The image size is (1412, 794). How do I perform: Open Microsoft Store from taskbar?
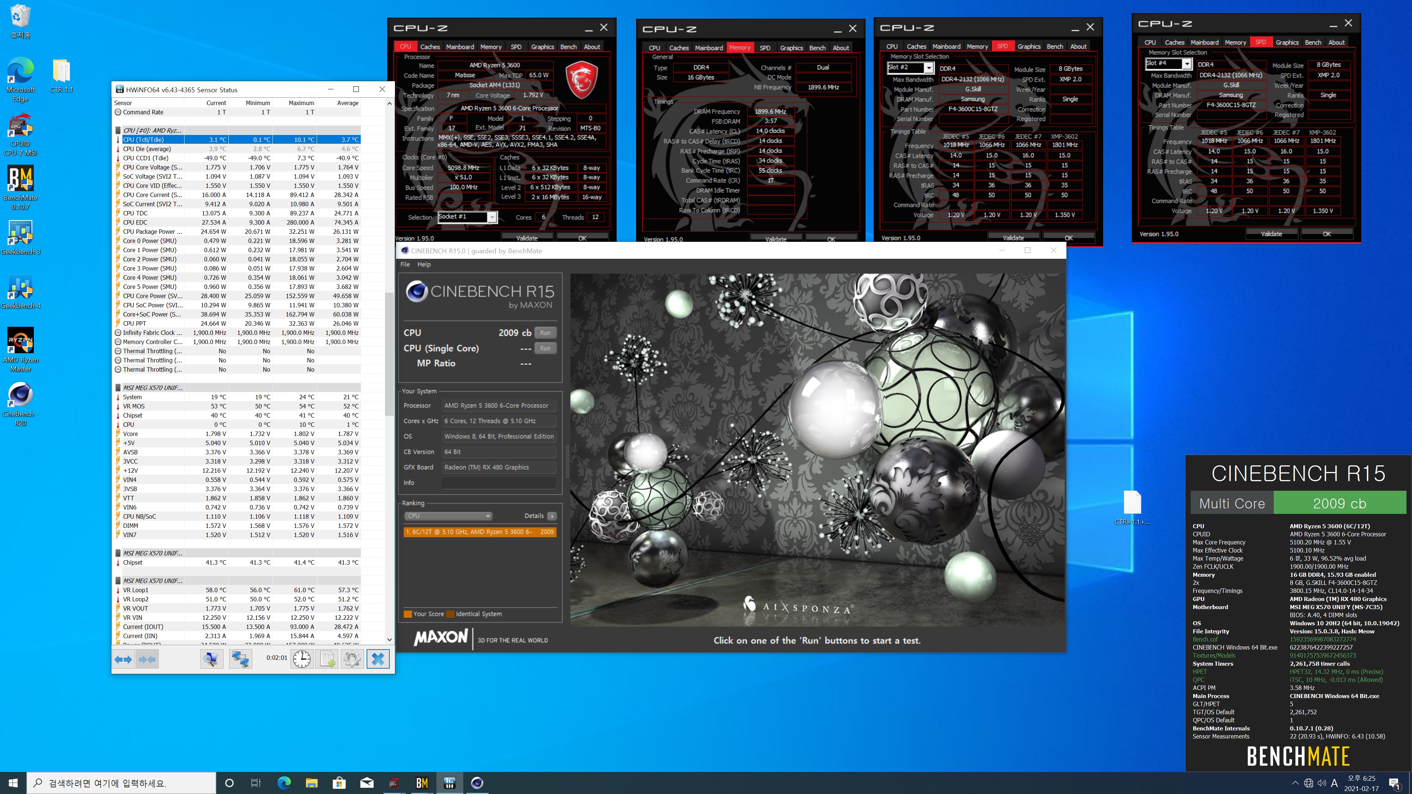click(339, 783)
